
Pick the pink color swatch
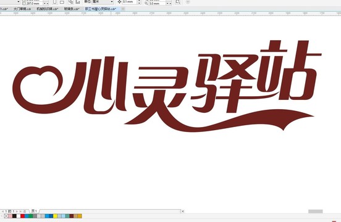coord(11,216)
